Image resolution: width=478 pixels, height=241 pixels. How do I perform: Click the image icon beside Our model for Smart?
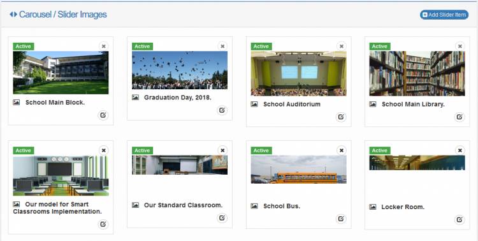coord(17,204)
